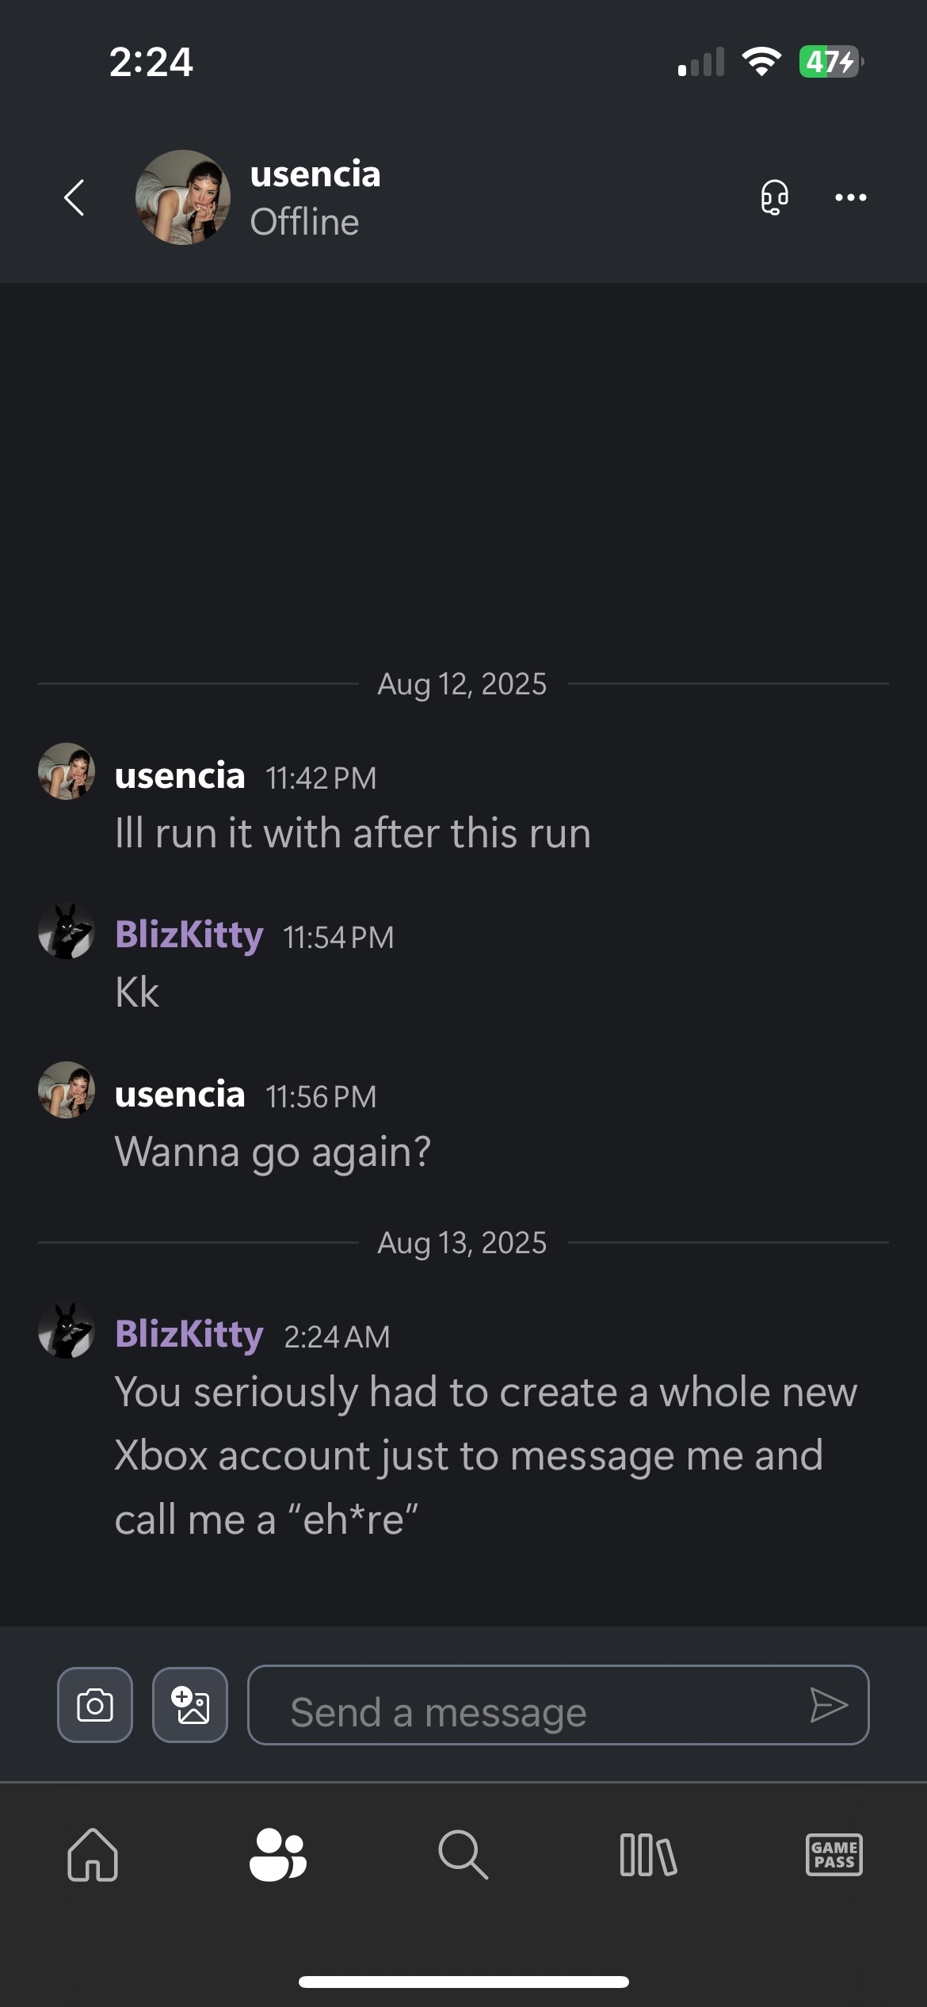Tap the battery indicator in status bar
The image size is (927, 2007).
(x=830, y=62)
